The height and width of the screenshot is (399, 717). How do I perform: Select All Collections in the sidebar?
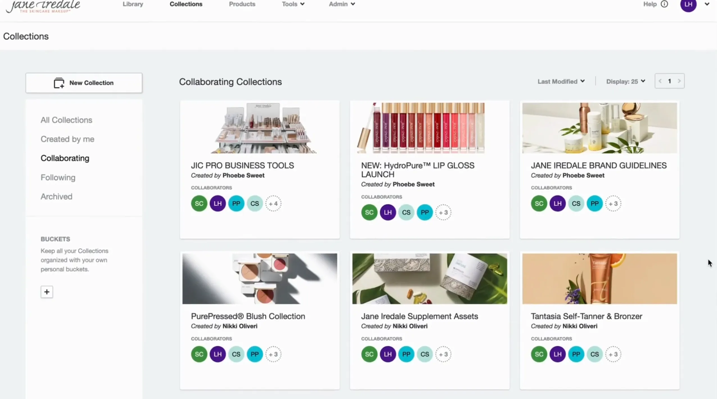(66, 120)
